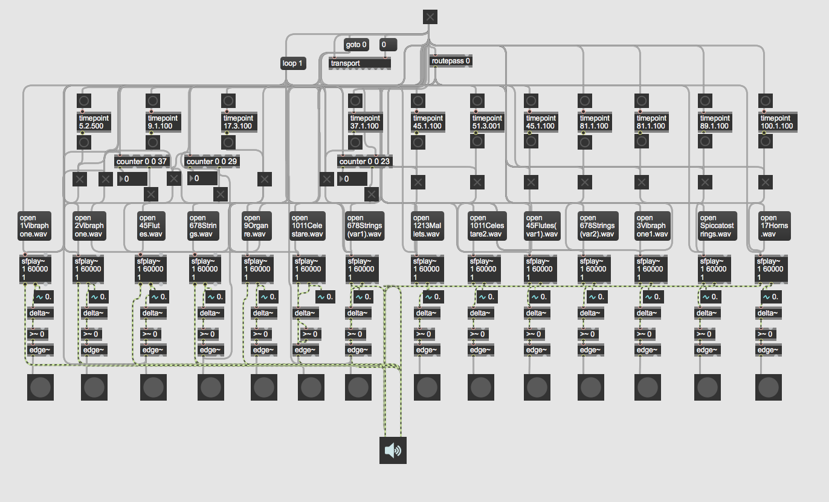Click the ezdac speaker icon to start audio
Viewport: 829px width, 502px height.
pyautogui.click(x=393, y=450)
